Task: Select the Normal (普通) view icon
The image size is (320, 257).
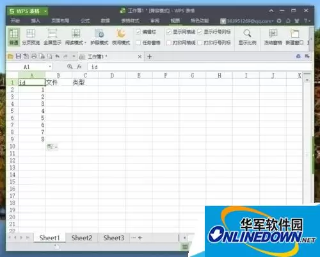Action: (x=13, y=37)
